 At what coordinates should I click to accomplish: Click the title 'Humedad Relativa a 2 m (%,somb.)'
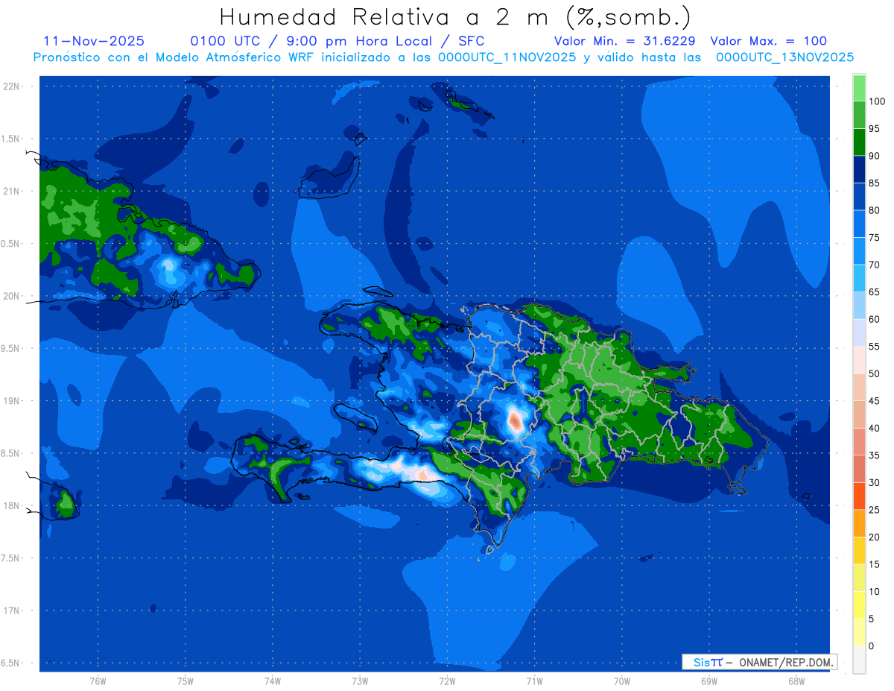[455, 17]
